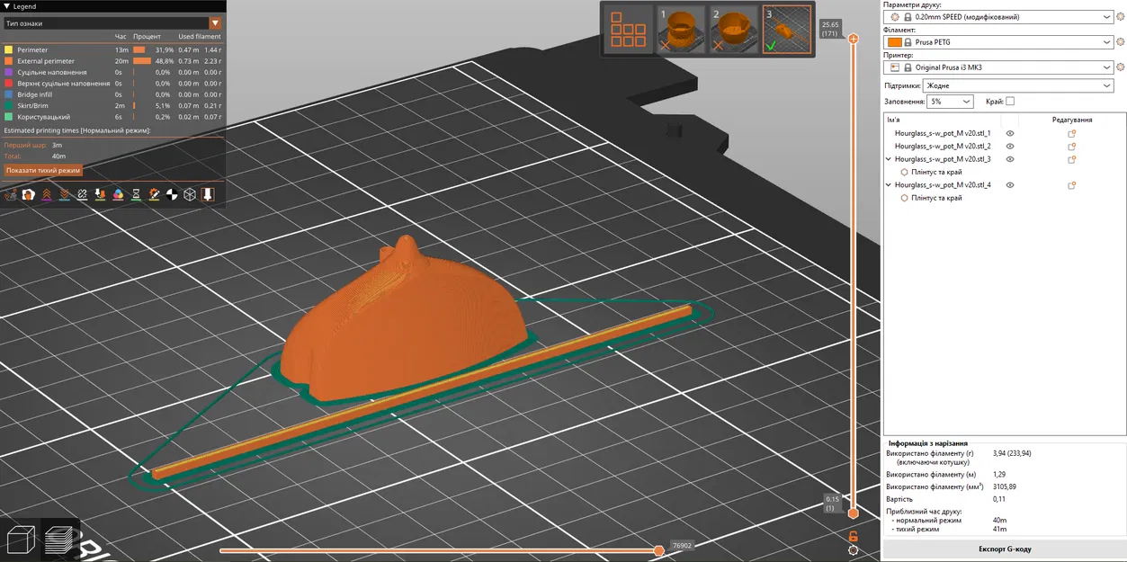Image resolution: width=1127 pixels, height=562 pixels.
Task: Toggle color changes tri-color icon
Action: (118, 194)
